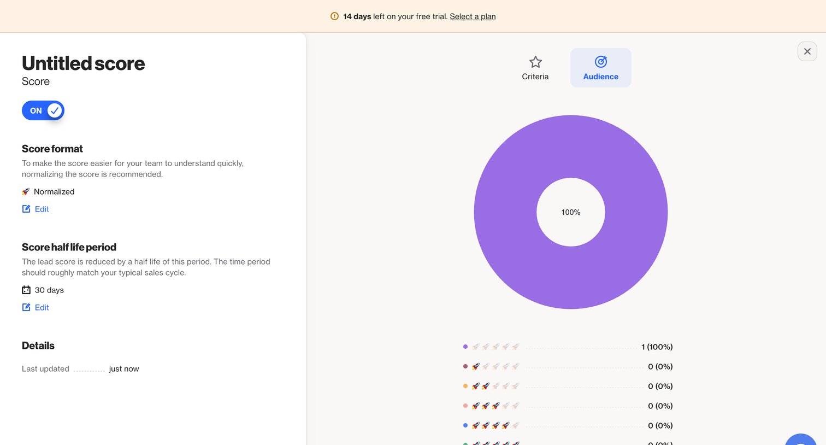This screenshot has width=826, height=445.
Task: Click the Normalized rocket icon
Action: click(26, 191)
